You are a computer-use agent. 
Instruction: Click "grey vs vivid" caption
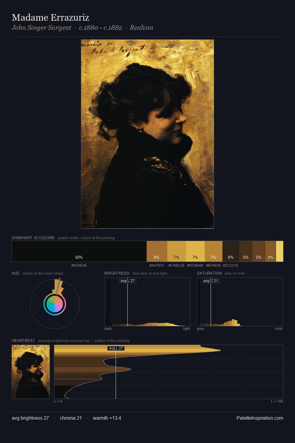235,273
